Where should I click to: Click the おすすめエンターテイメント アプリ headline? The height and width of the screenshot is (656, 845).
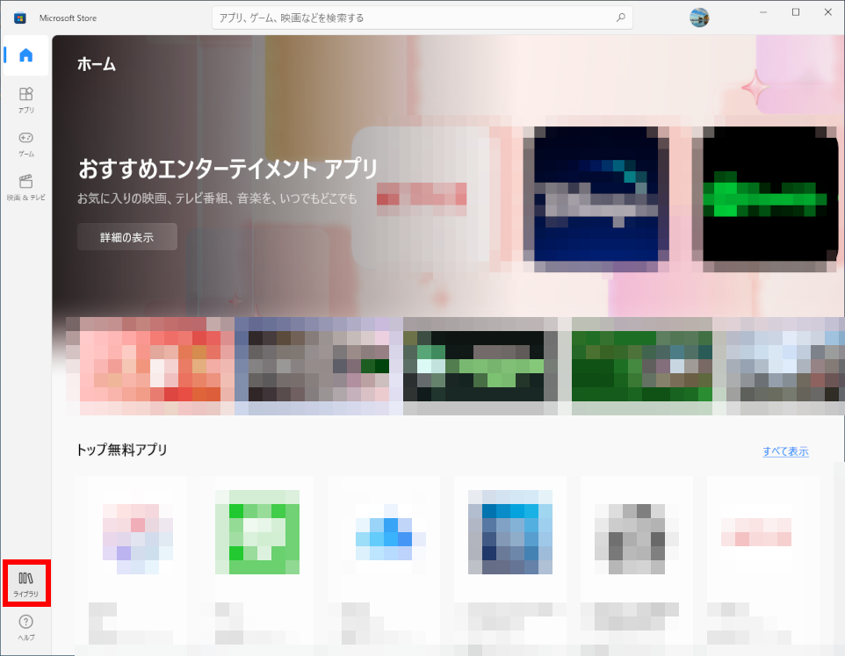[228, 169]
